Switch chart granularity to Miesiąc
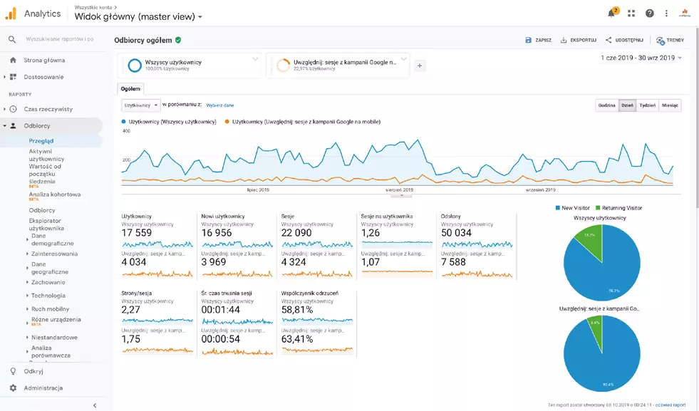This screenshot has width=699, height=411. (670, 105)
